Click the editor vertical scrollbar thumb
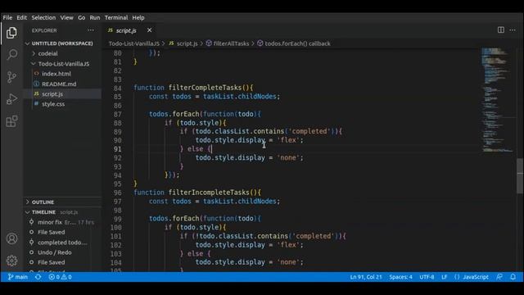524x295 pixels. coord(520,176)
